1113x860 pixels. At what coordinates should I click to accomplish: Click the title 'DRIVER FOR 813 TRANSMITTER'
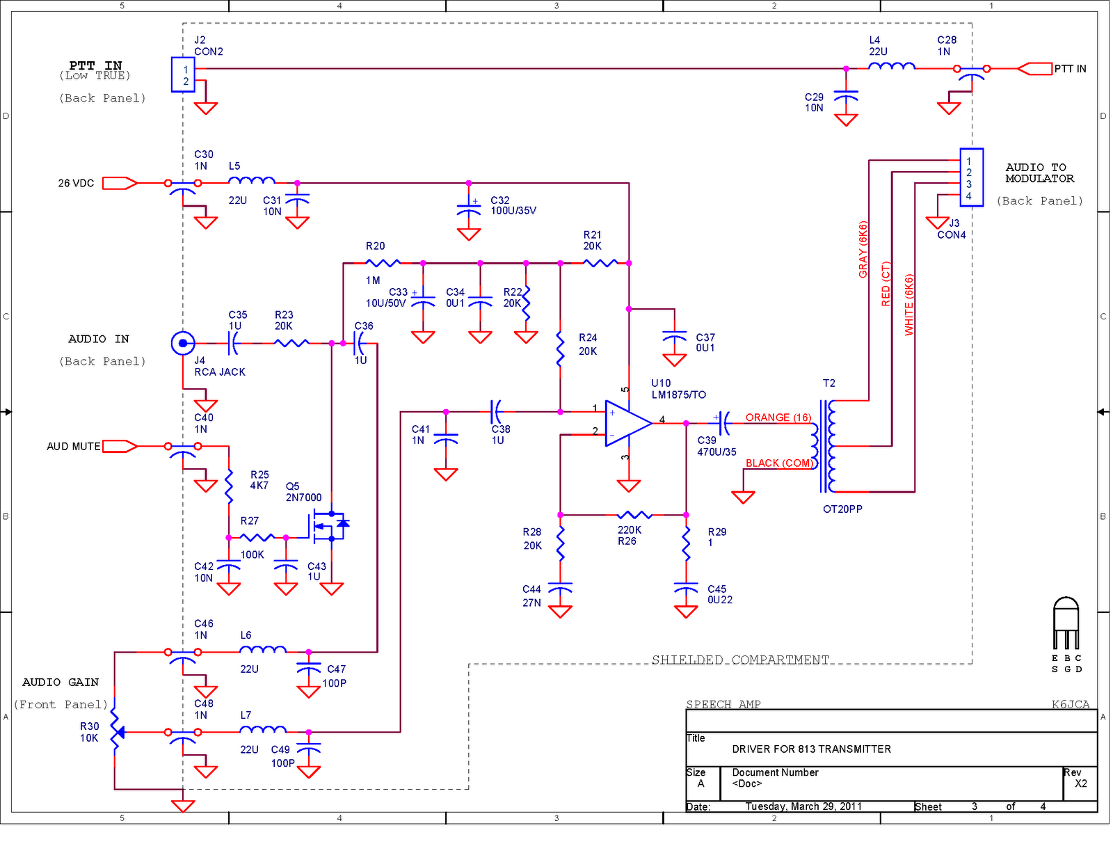811,749
